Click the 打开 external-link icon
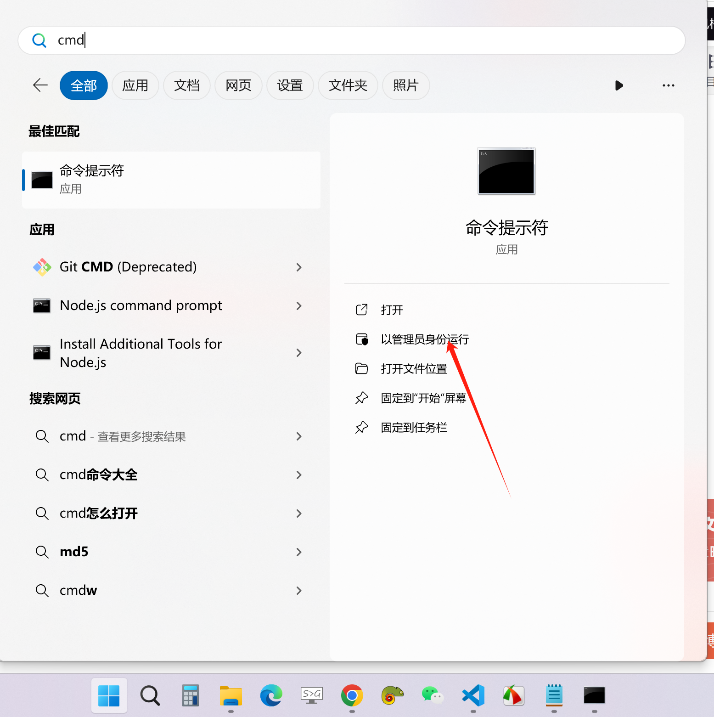714x717 pixels. 362,310
